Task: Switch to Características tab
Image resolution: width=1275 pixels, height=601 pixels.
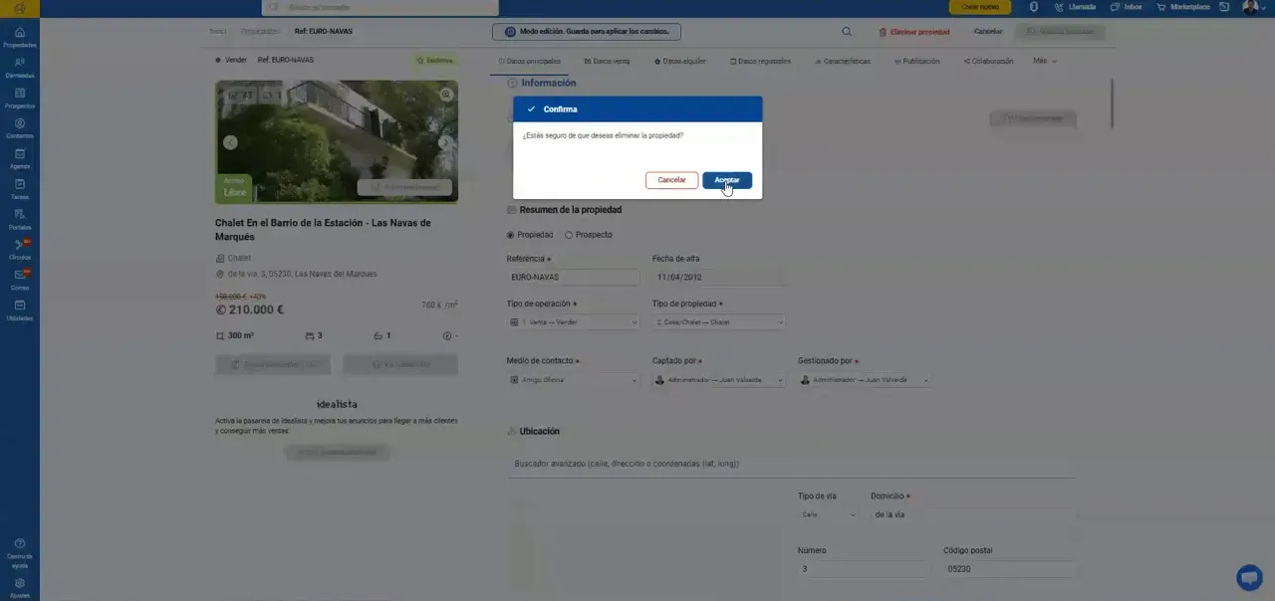Action: click(842, 61)
